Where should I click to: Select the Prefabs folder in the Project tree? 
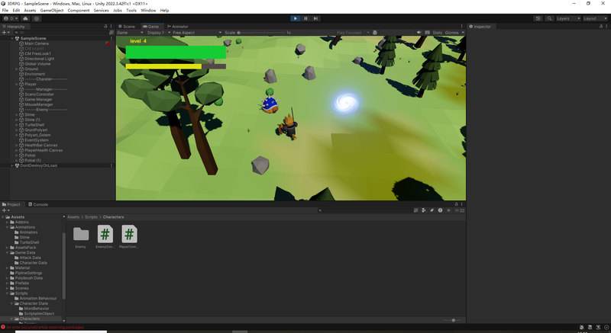22,283
